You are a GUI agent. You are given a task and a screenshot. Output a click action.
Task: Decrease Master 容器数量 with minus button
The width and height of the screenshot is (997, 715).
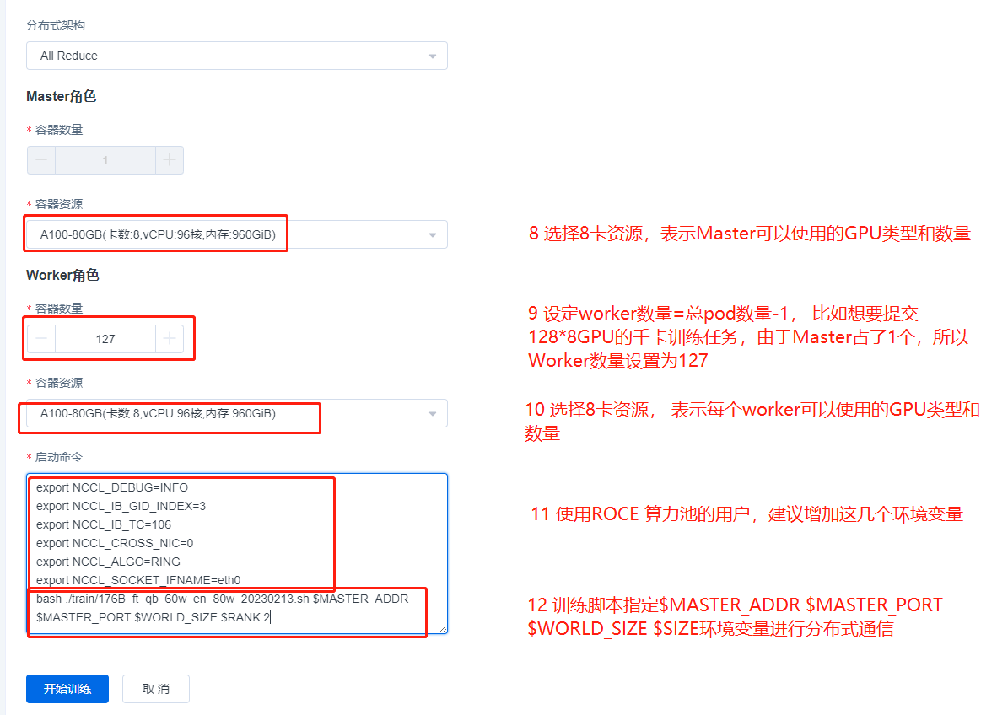(41, 160)
